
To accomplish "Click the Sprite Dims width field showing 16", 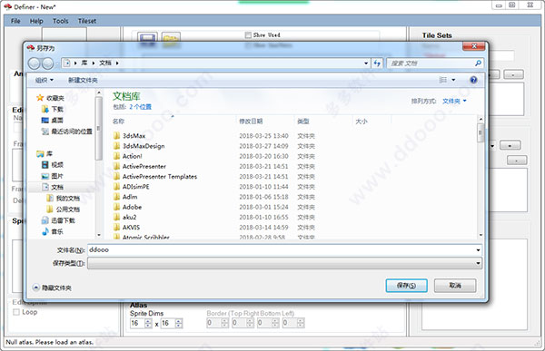I will (x=137, y=324).
